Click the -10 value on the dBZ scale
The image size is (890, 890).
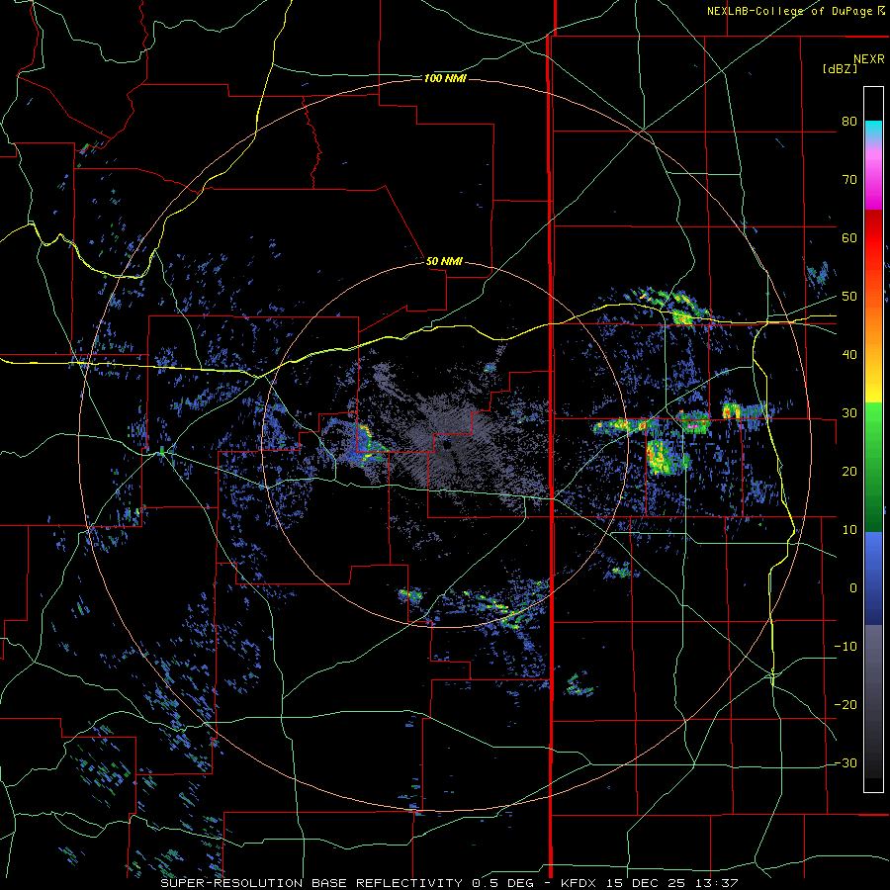(x=845, y=647)
